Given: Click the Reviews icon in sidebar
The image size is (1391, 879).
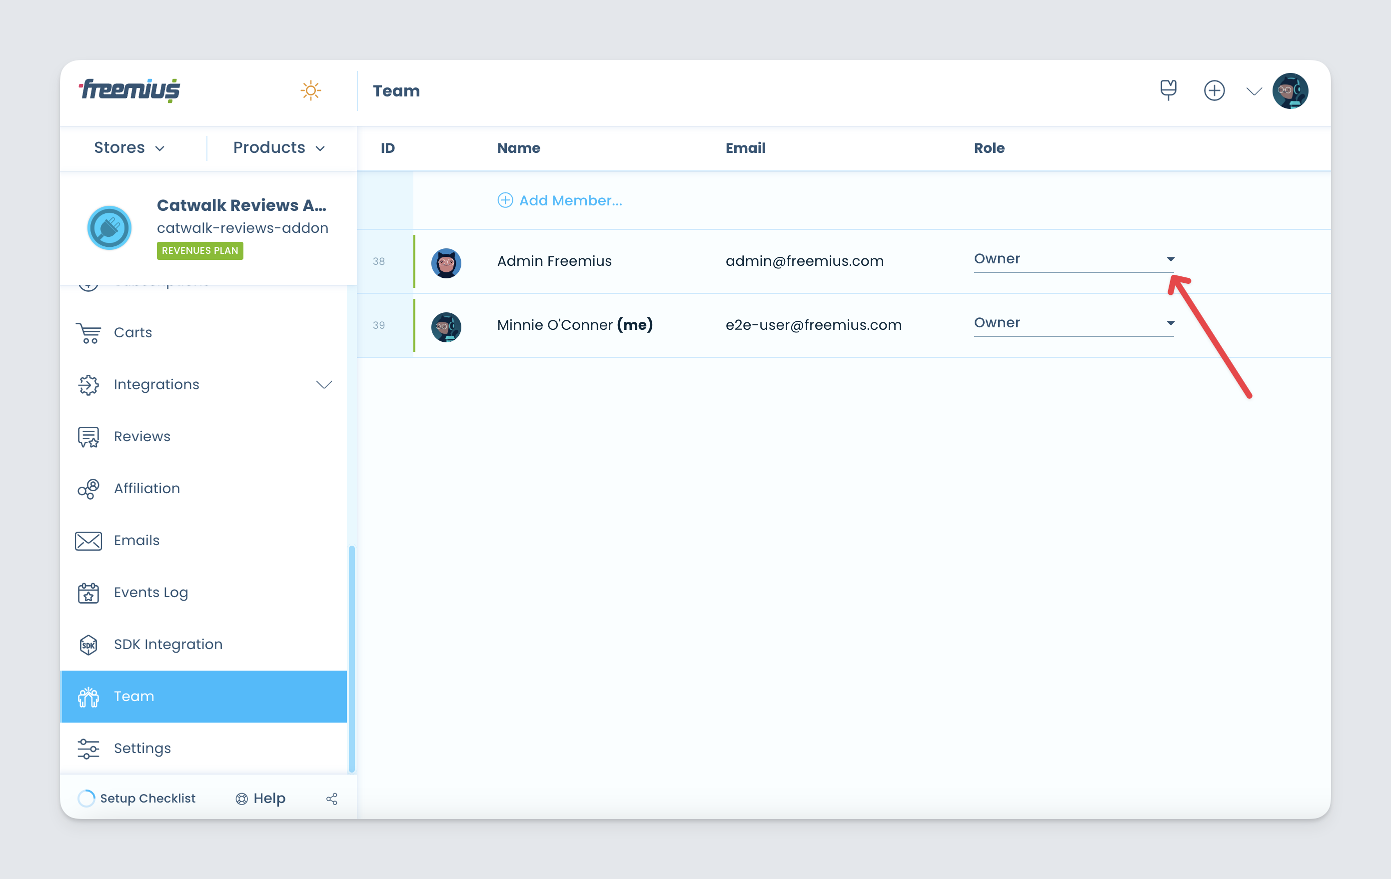Looking at the screenshot, I should pos(88,435).
